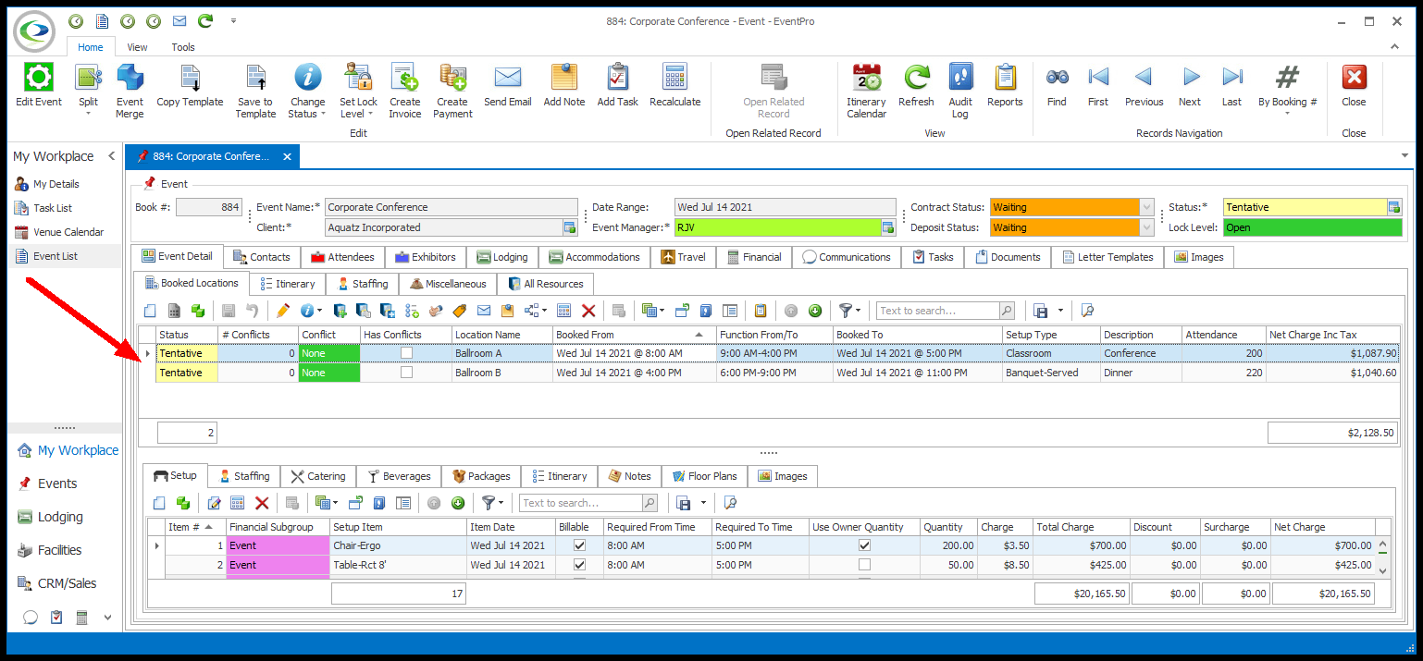Click pink Event subgroup cell for Chair-Ergo
The height and width of the screenshot is (661, 1423).
click(x=278, y=545)
